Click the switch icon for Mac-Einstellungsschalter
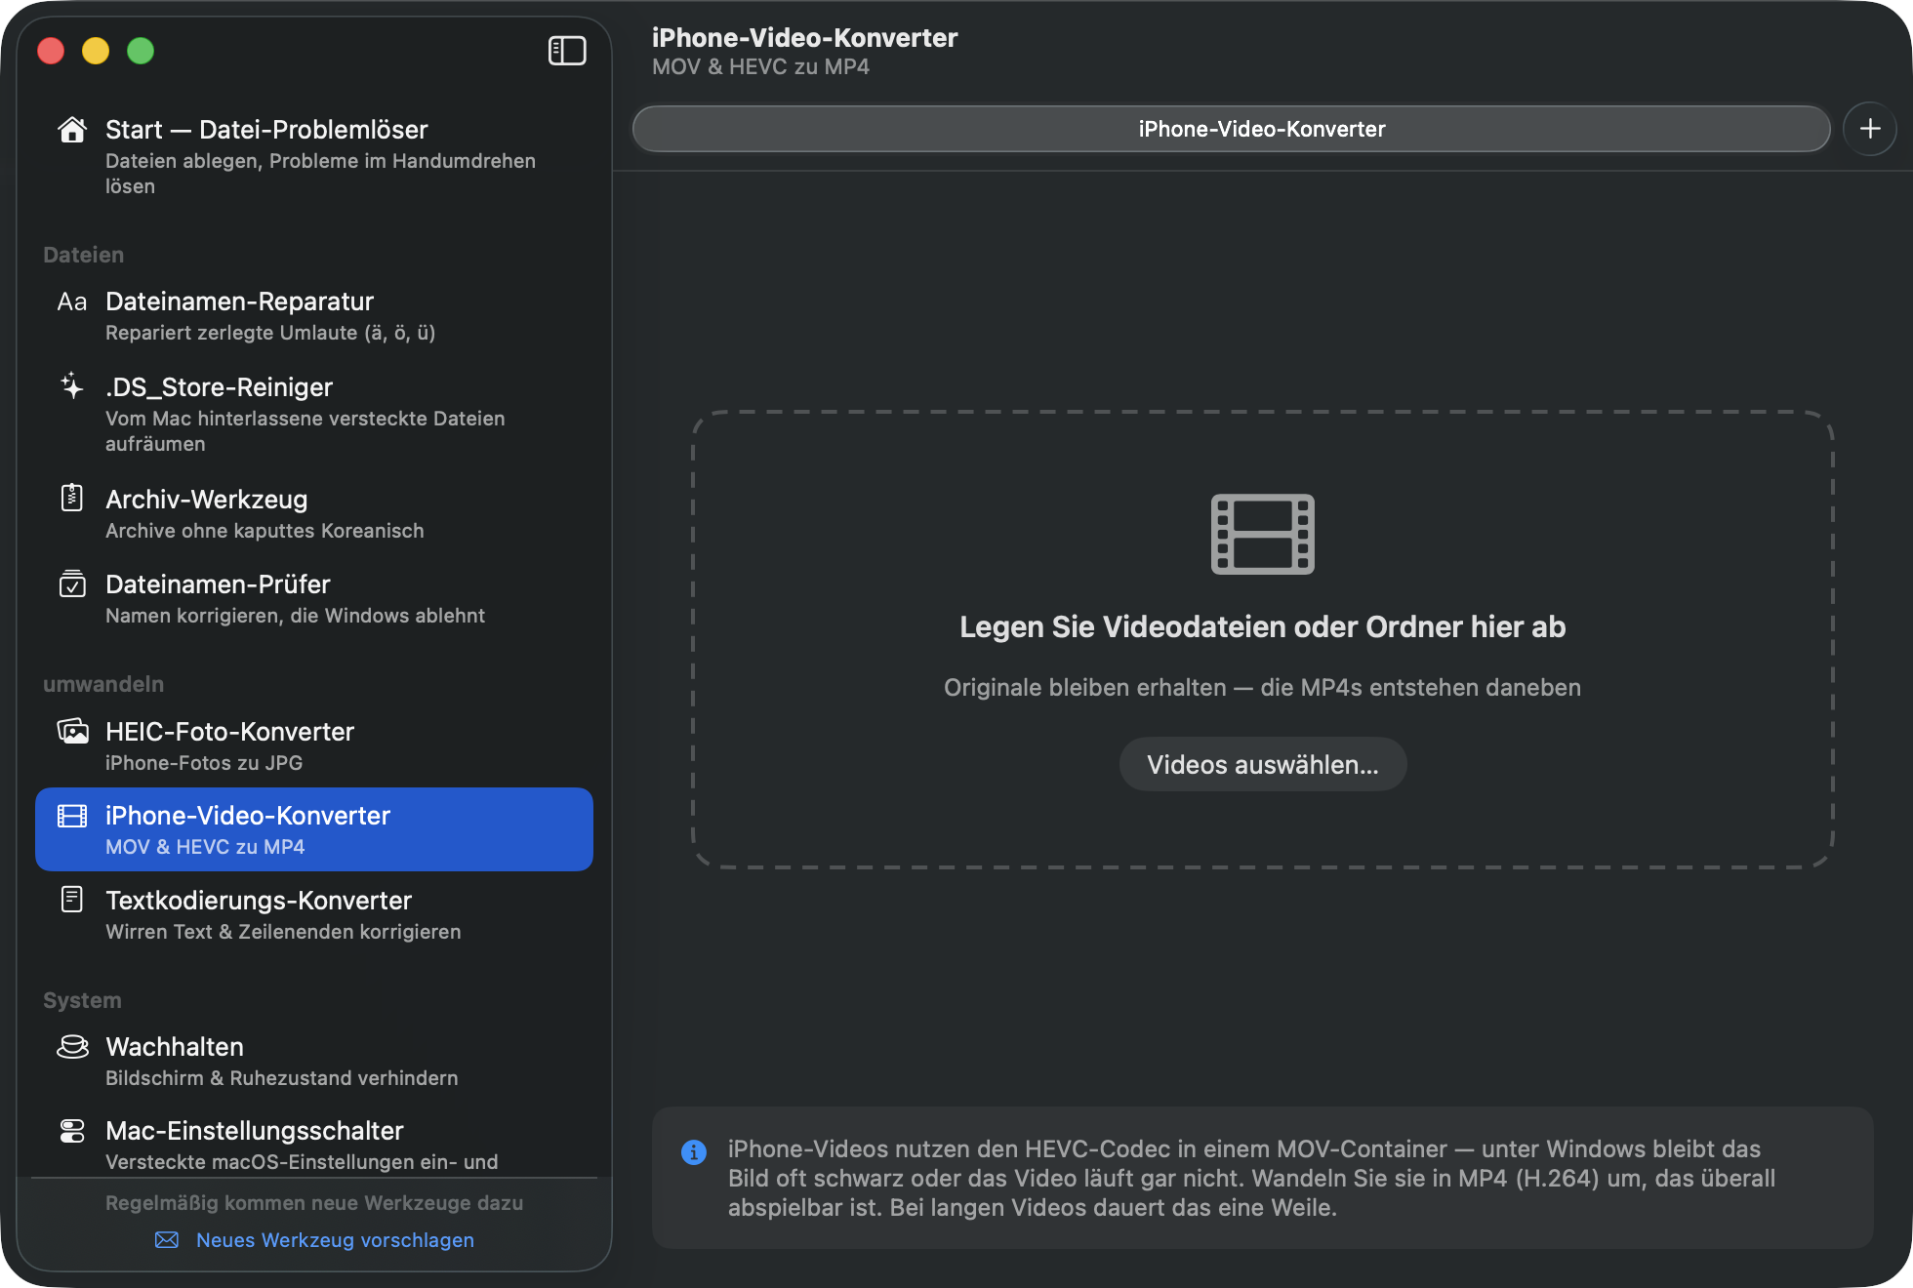This screenshot has width=1913, height=1288. [x=72, y=1131]
